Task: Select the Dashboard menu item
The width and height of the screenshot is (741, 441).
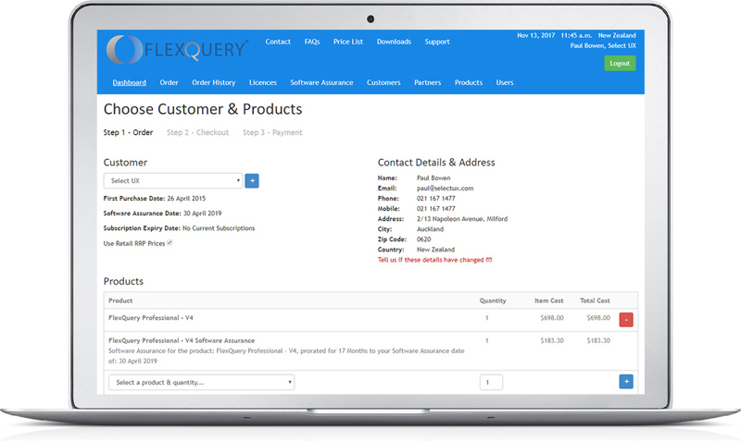Action: point(129,82)
